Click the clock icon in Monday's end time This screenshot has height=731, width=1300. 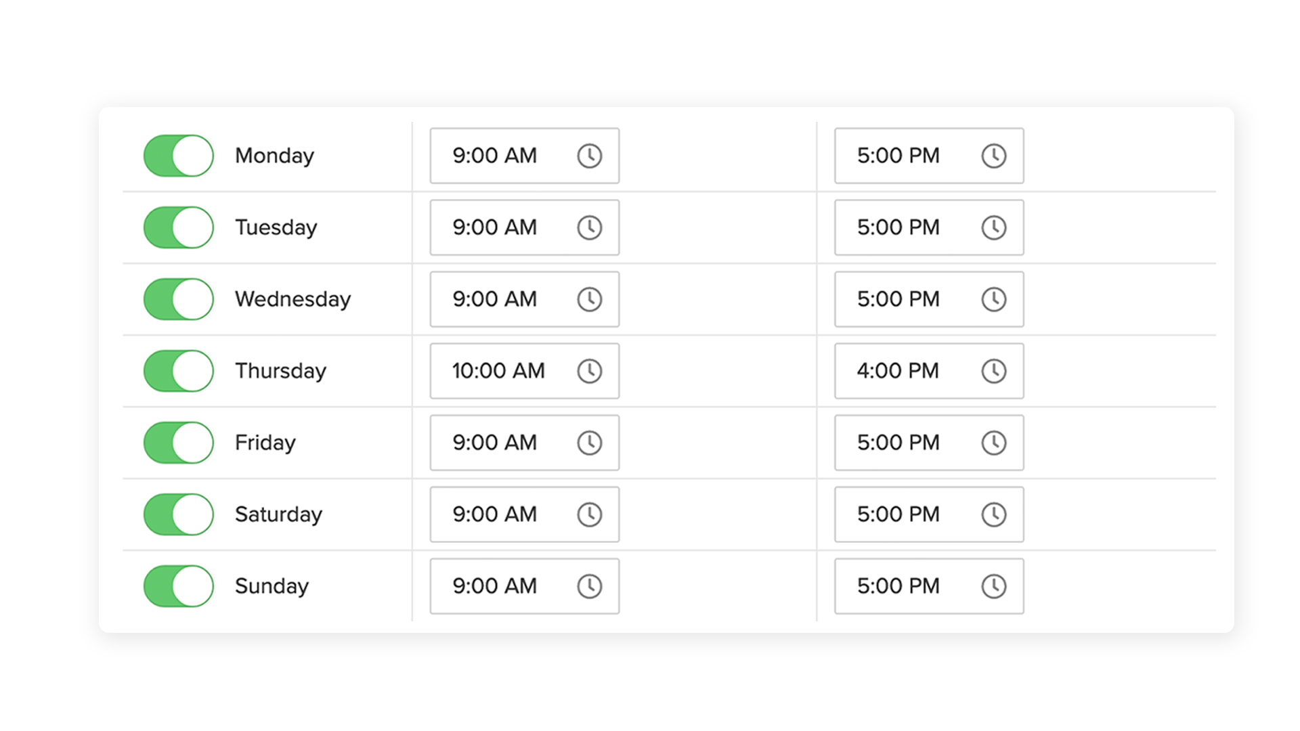coord(993,156)
